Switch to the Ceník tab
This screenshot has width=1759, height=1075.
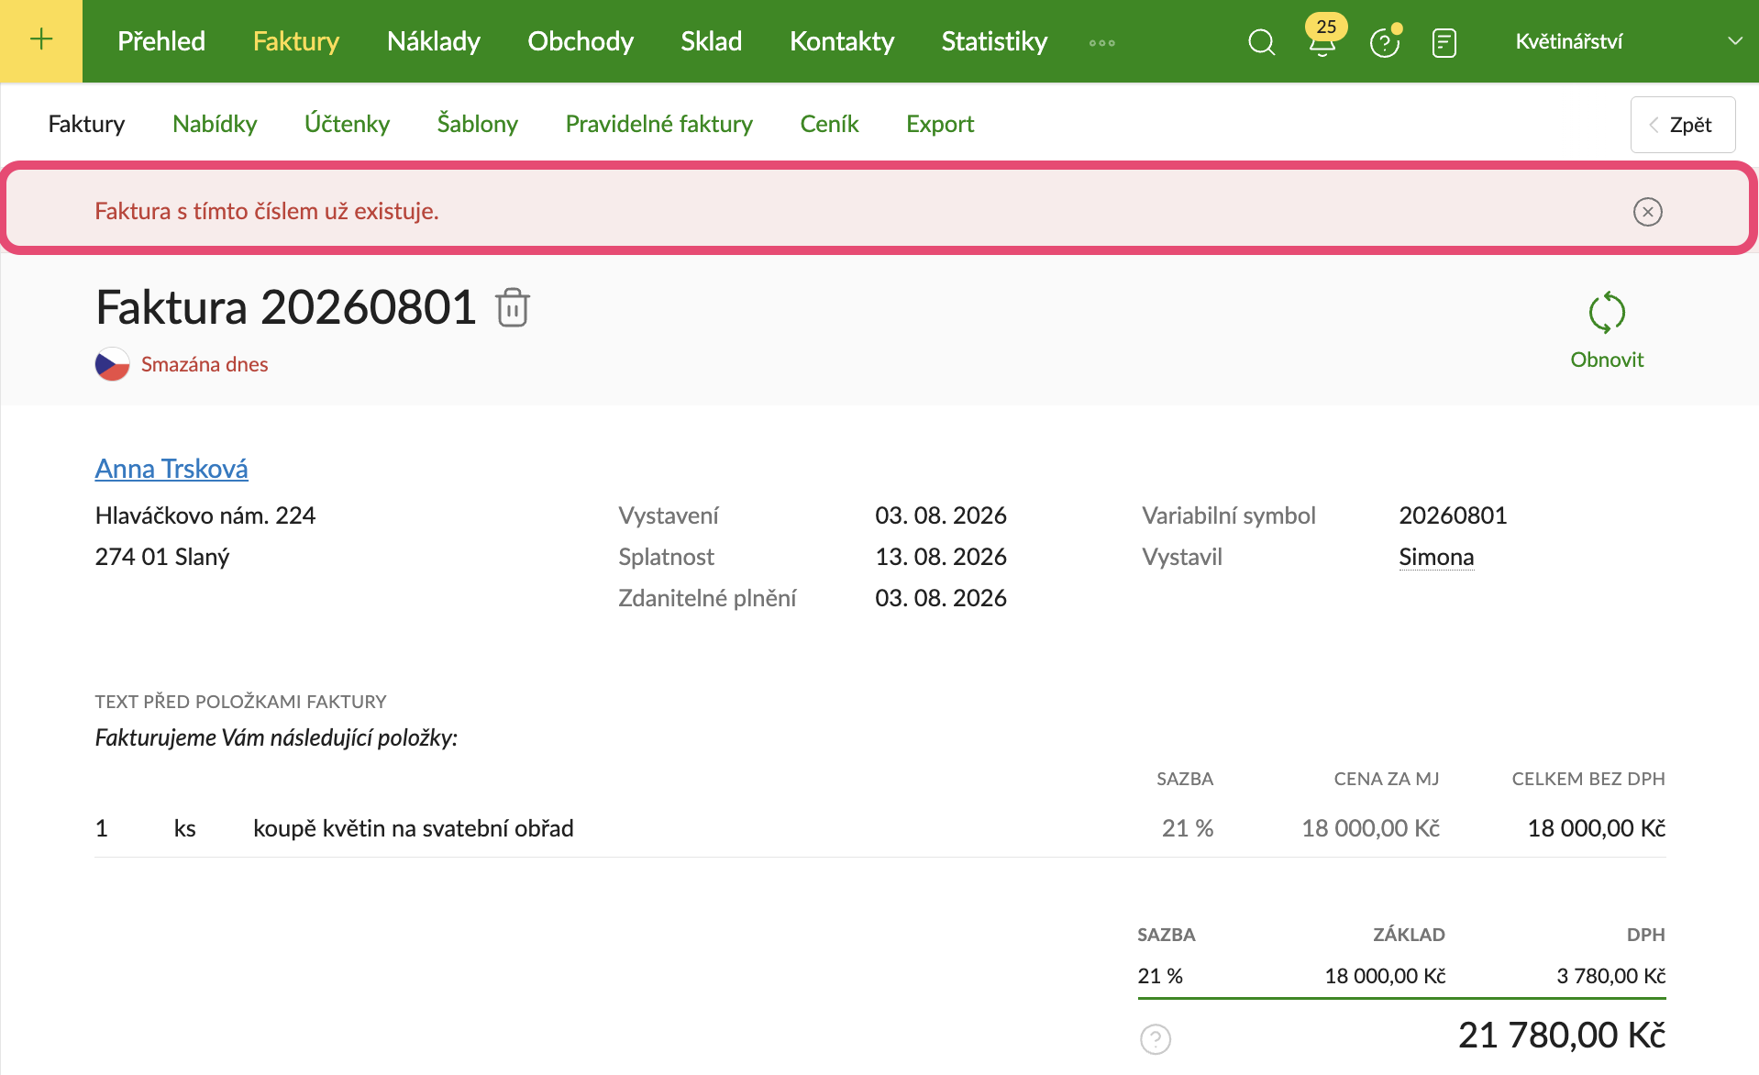[829, 124]
